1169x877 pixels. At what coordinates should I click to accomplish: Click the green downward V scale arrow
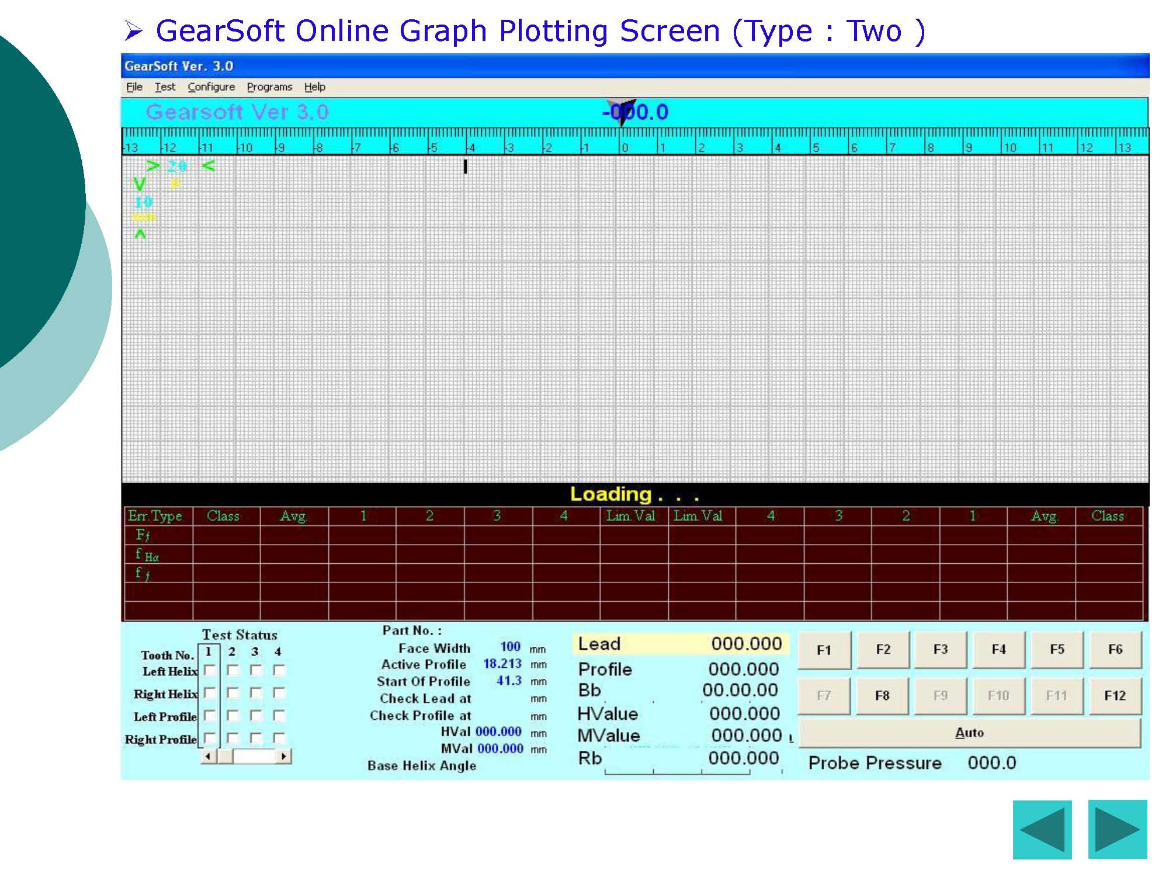[x=139, y=185]
